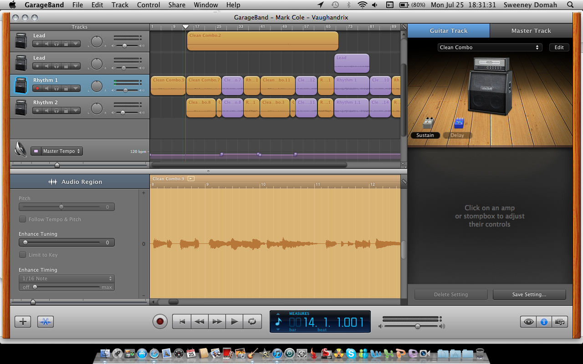Screen dimensions: 583x364
Task: Add a new track with plus button
Action: [23, 322]
